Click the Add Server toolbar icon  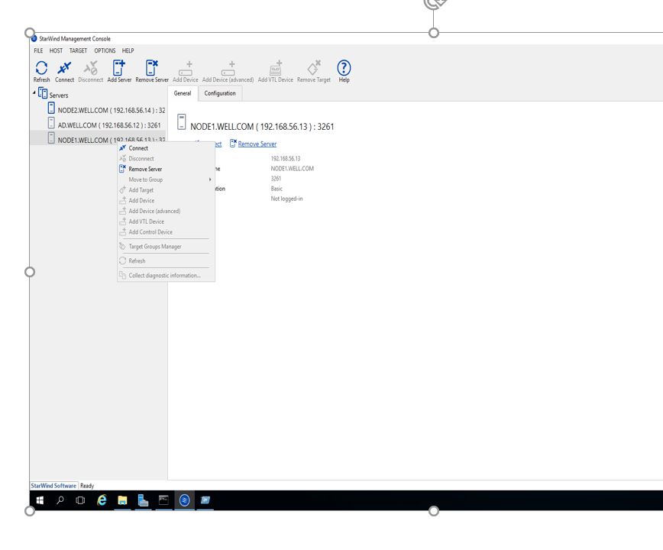pyautogui.click(x=119, y=71)
